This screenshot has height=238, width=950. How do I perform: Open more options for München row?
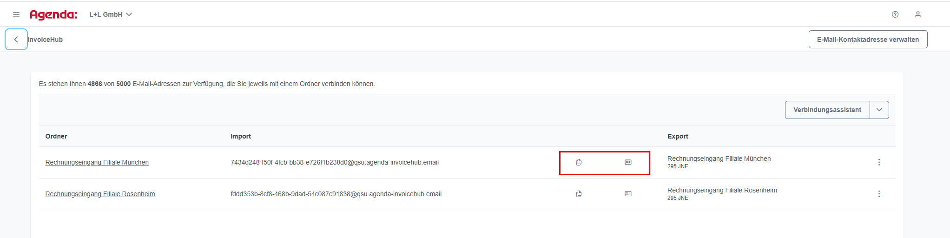pos(879,162)
